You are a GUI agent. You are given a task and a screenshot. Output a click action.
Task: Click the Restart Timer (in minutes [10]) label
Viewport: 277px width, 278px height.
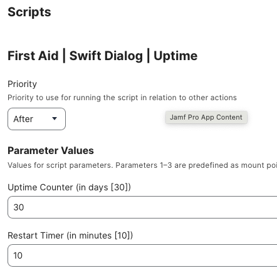[70, 235]
